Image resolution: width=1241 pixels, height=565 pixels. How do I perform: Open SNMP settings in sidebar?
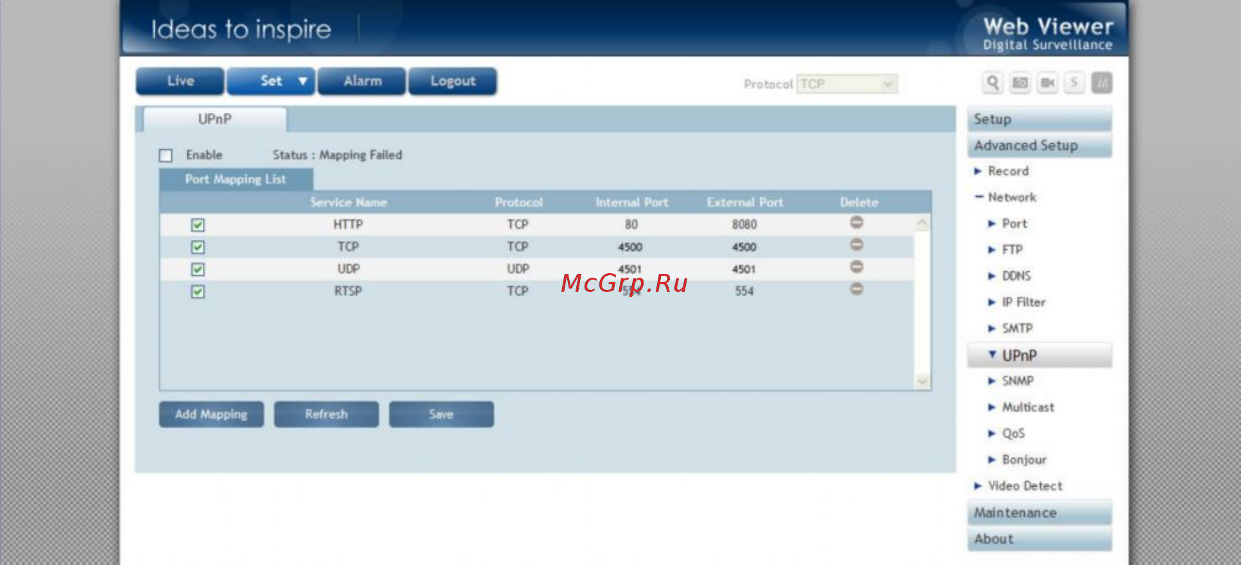click(1011, 381)
